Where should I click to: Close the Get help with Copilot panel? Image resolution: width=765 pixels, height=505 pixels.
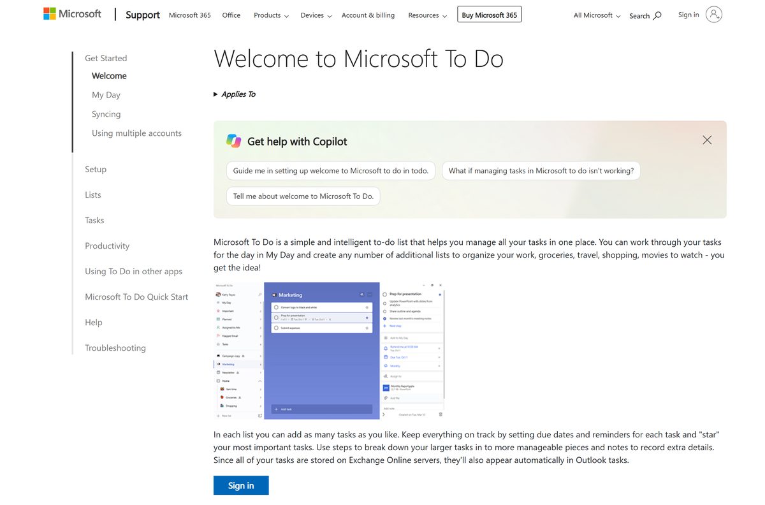coord(707,140)
